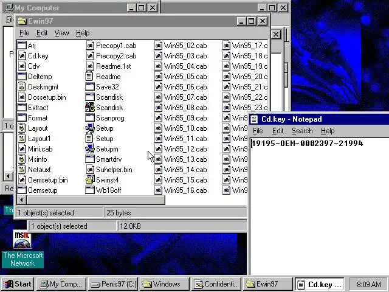Select the Swinst4 installer icon
The image size is (389, 292).
coord(89,180)
